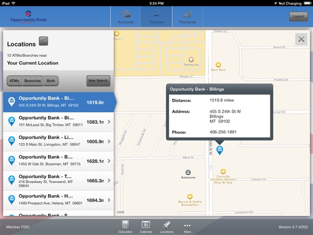Click the Member FDIC text
Screen dimensions: 313x235
click(x=18, y=227)
